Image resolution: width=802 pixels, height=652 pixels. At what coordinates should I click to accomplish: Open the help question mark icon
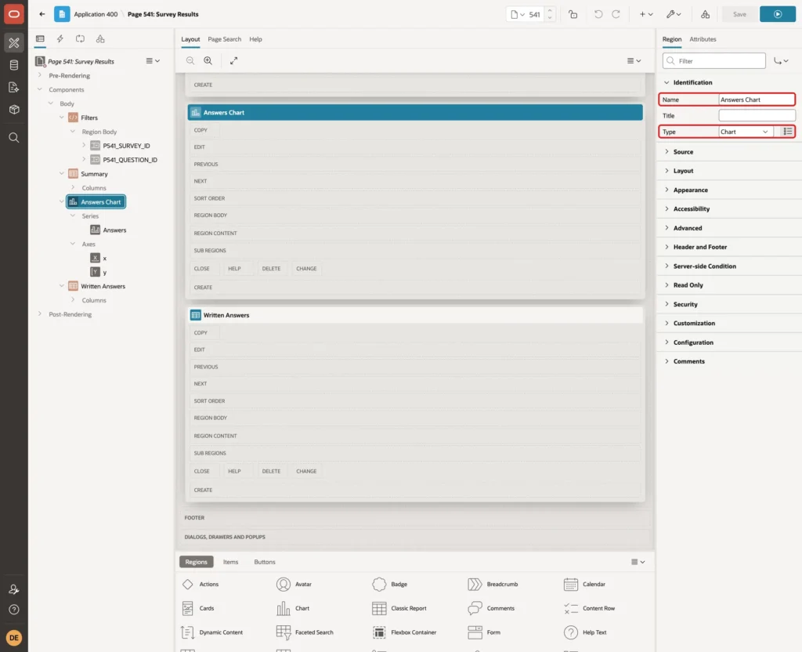(x=14, y=610)
